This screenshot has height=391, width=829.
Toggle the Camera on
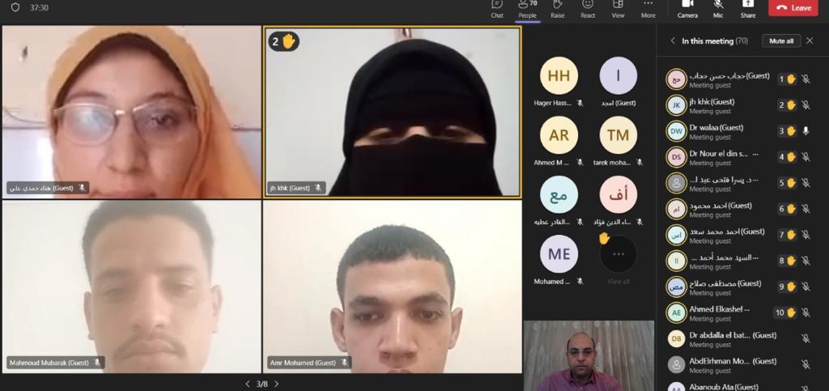(687, 7)
